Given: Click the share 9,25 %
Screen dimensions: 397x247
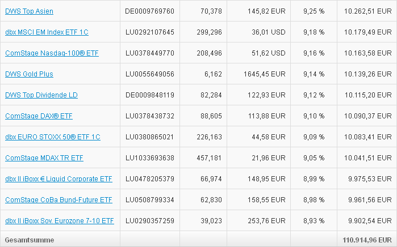Looking at the screenshot, I should click(x=314, y=11).
